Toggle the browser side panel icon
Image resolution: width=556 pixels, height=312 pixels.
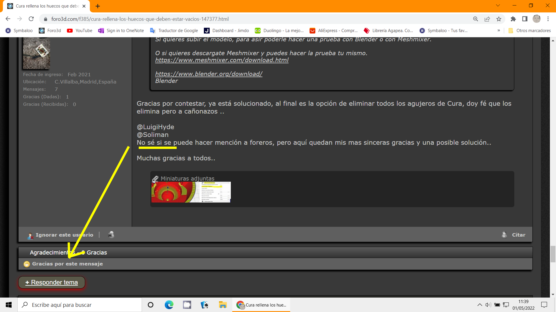coord(525,19)
